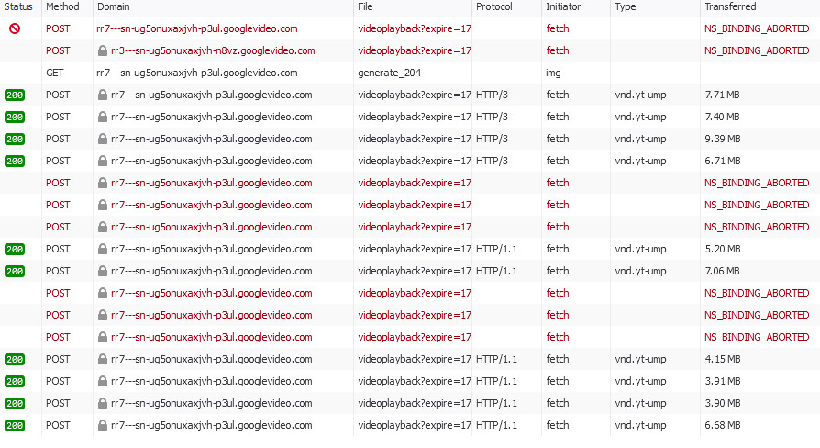Image resolution: width=820 pixels, height=448 pixels.
Task: Click the domain in the generate_204 row
Action: [x=196, y=73]
